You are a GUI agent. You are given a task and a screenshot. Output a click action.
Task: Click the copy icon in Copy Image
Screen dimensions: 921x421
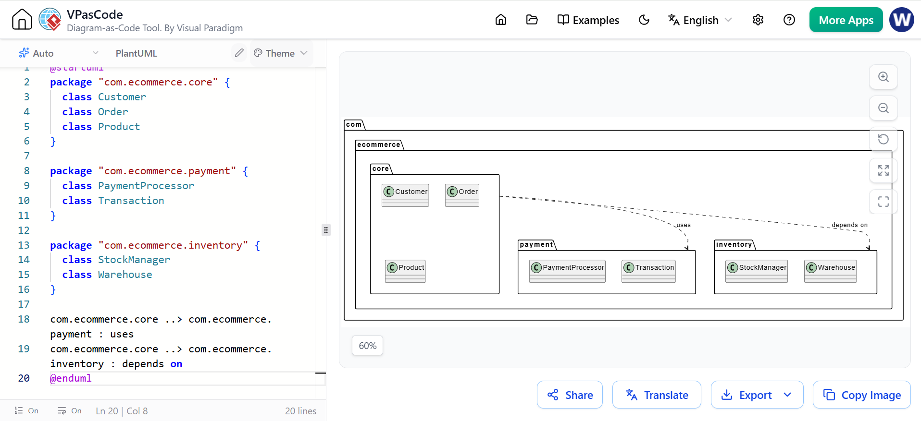coord(829,395)
